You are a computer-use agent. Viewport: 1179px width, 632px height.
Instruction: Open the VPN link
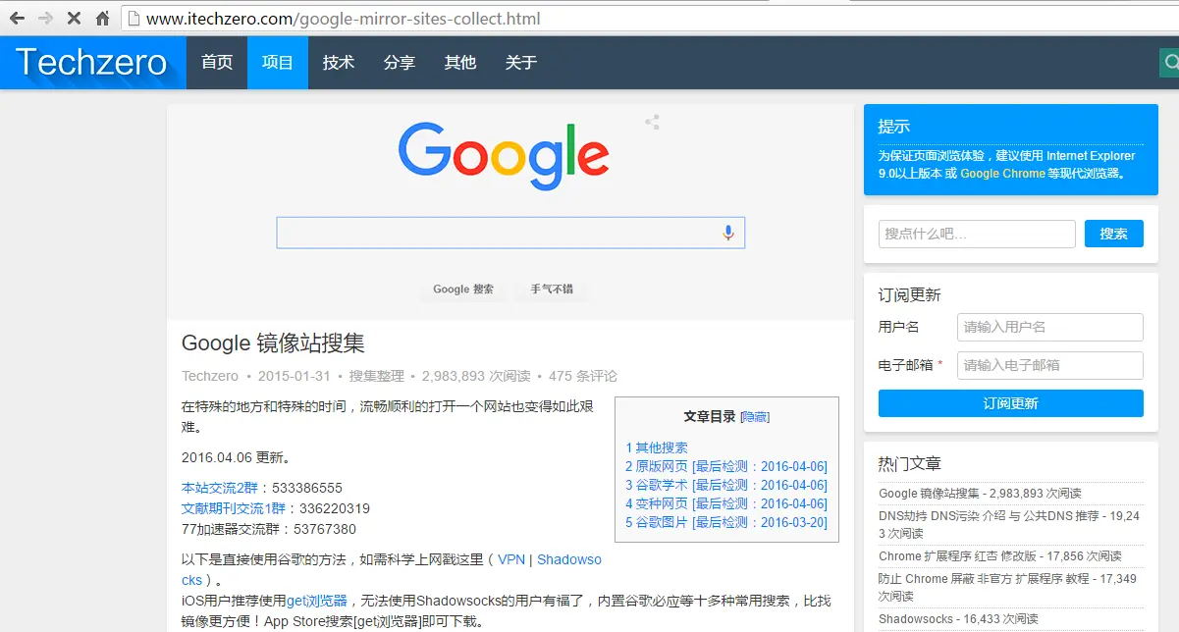click(x=511, y=559)
